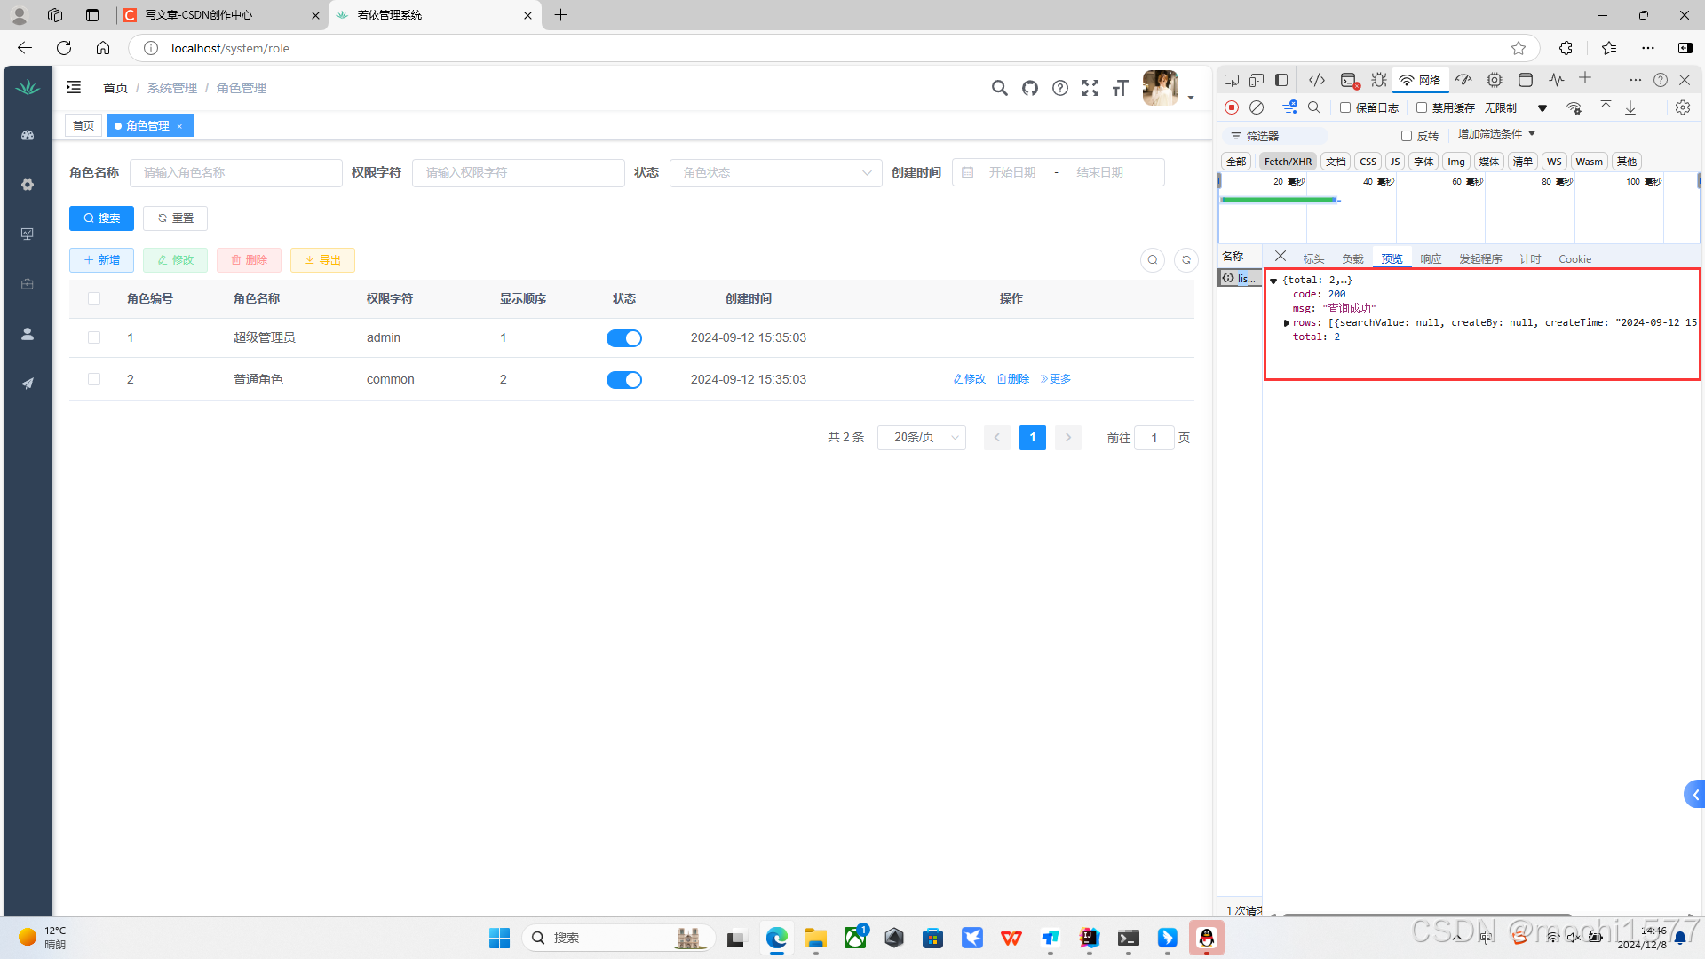The image size is (1705, 959).
Task: Open DevTools Performance panel icon
Action: (x=1463, y=80)
